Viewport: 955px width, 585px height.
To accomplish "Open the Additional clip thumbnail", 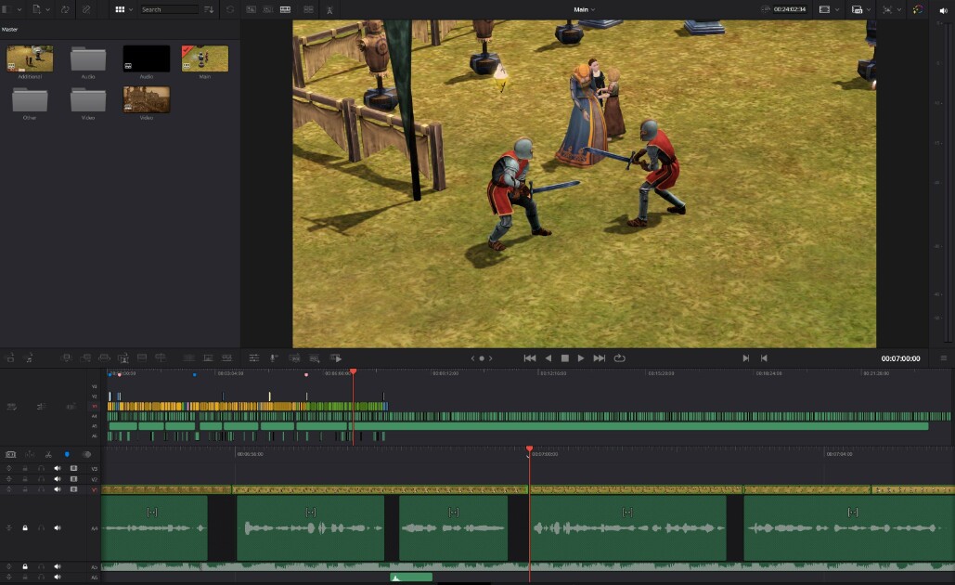I will pos(30,59).
